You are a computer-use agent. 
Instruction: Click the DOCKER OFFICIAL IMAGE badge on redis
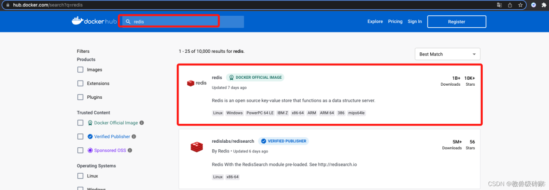tap(255, 77)
